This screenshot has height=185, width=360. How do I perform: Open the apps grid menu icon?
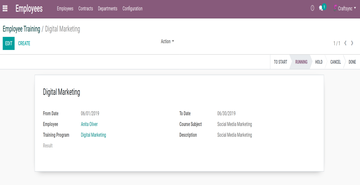pyautogui.click(x=5, y=9)
